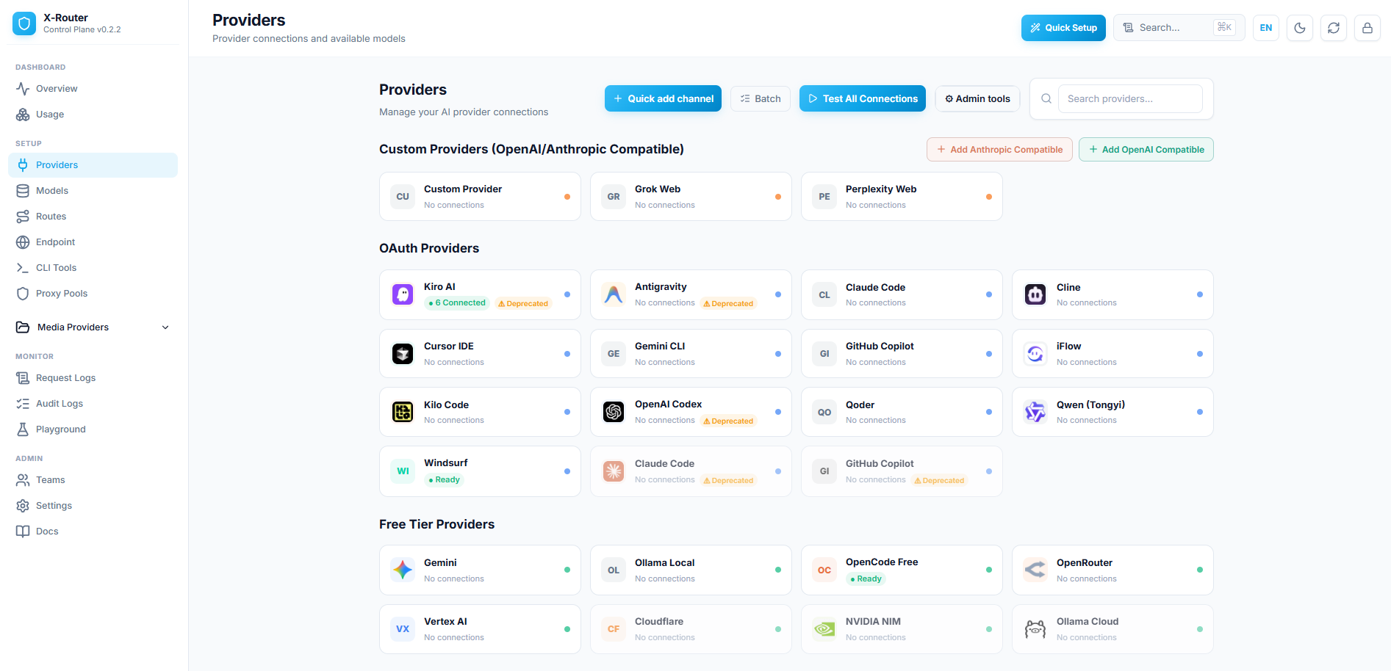This screenshot has width=1391, height=671.
Task: Click the Vertex AI VX avatar icon
Action: coord(403,629)
